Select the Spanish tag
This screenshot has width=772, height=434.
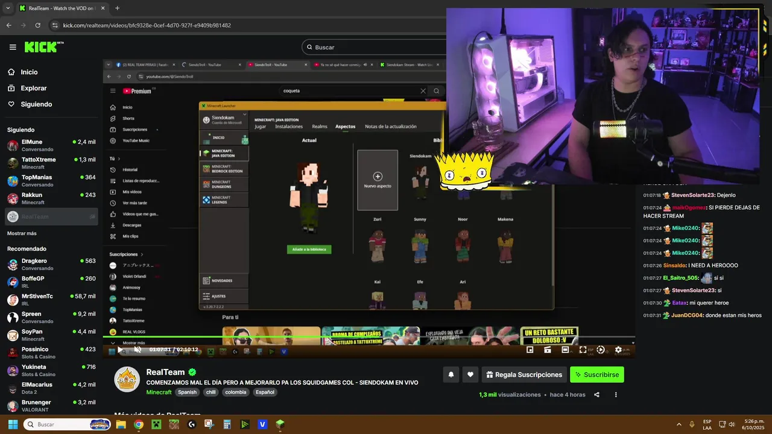pyautogui.click(x=187, y=392)
